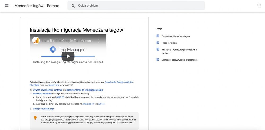Click the Google Analytics channel avatar on video

click(x=36, y=41)
